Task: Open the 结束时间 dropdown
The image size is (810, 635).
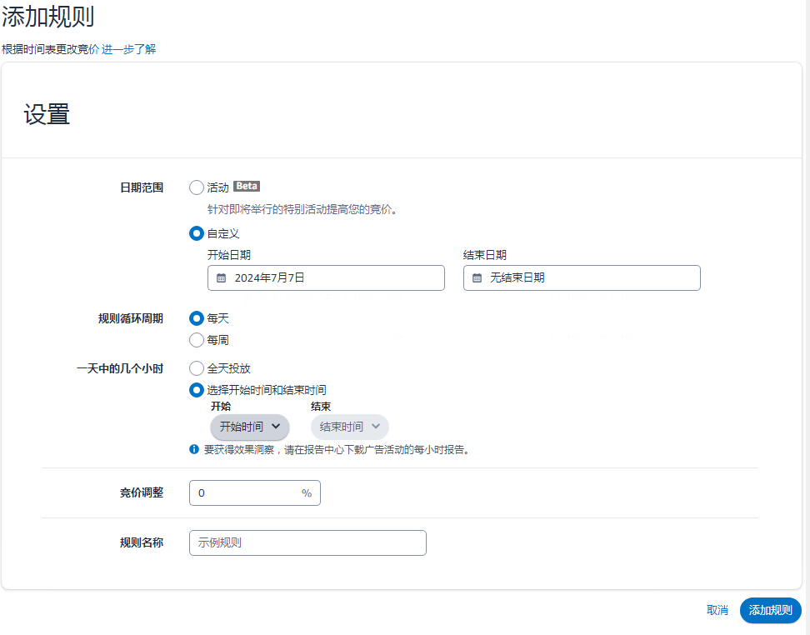Action: [x=348, y=426]
